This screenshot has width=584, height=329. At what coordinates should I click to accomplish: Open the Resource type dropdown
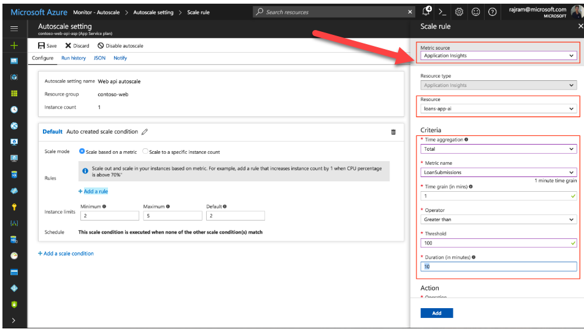coord(498,85)
